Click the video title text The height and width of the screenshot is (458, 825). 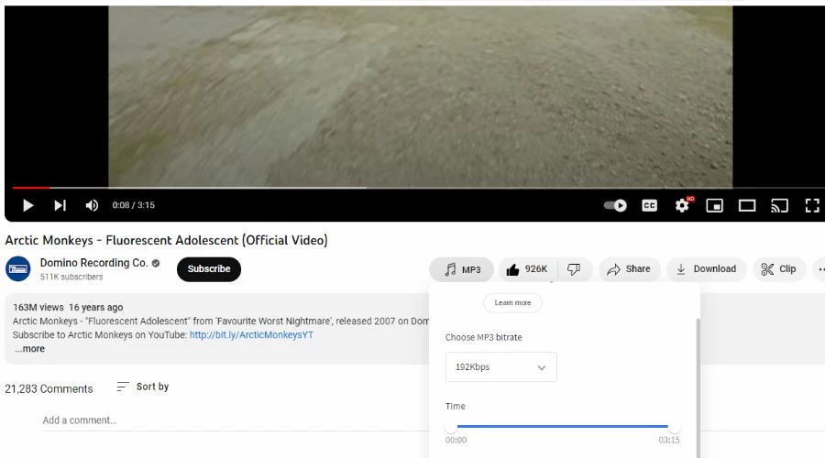(166, 240)
